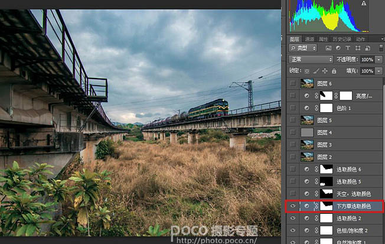Viewport: 385px width, 244px height.
Task: Click the histogram graph display
Action: (x=329, y=16)
